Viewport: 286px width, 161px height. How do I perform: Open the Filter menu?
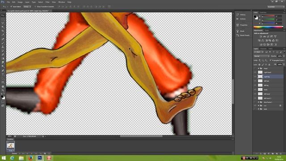[47, 2]
